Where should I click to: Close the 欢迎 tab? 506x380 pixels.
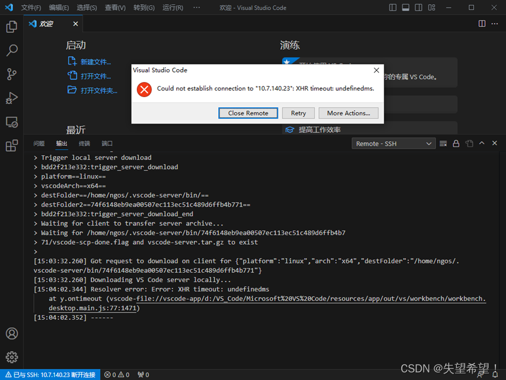pos(75,24)
